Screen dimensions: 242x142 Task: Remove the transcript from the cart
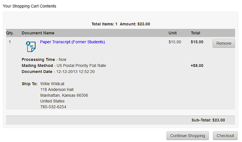coord(224,43)
